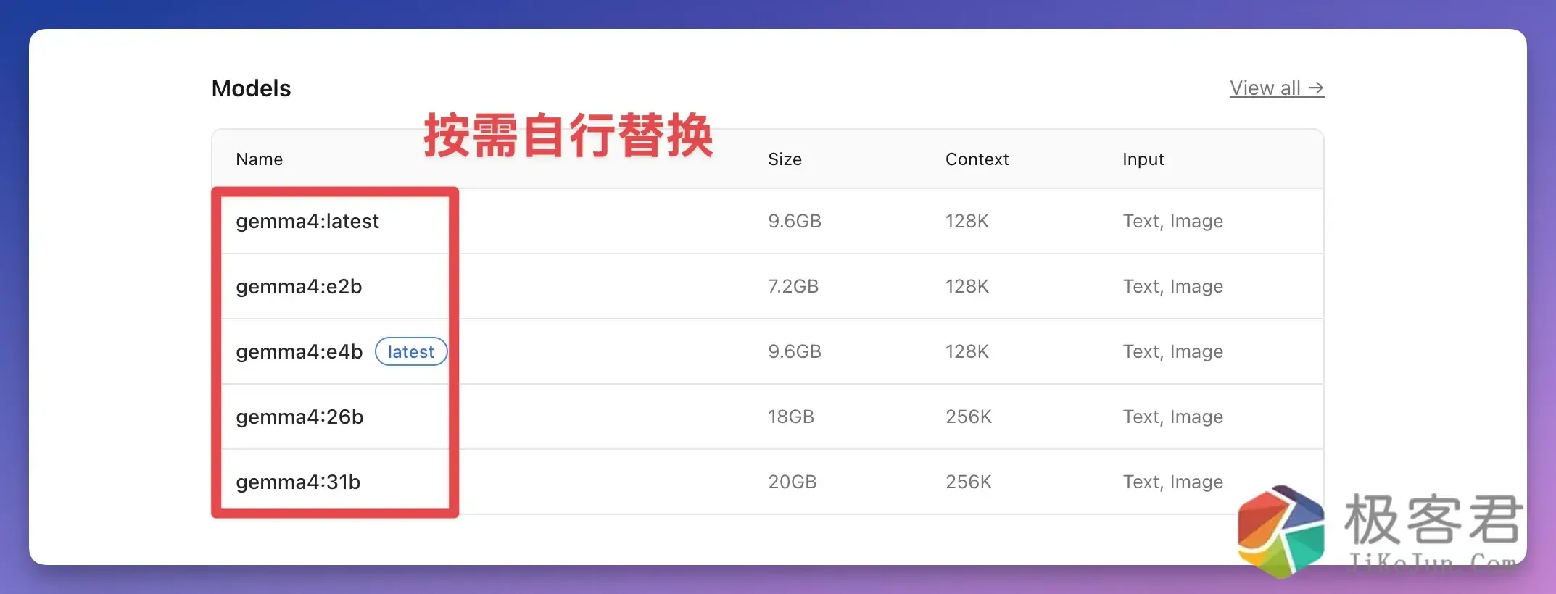Click 128K in the gemma4:latest row

click(x=967, y=222)
